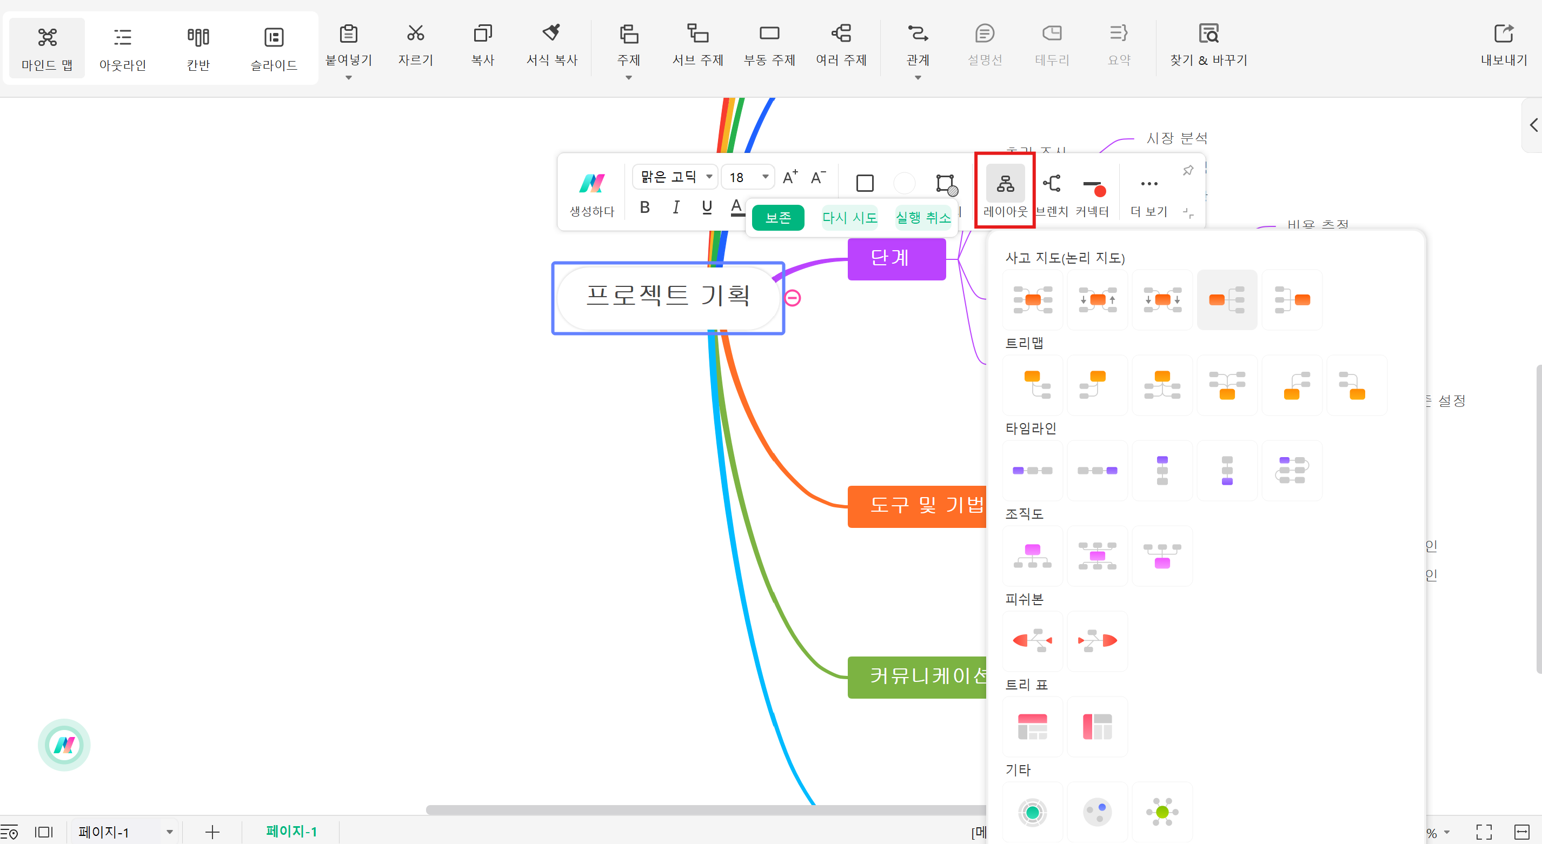Open the shape square icon
Screen dimensions: 1542x844
[x=865, y=183]
